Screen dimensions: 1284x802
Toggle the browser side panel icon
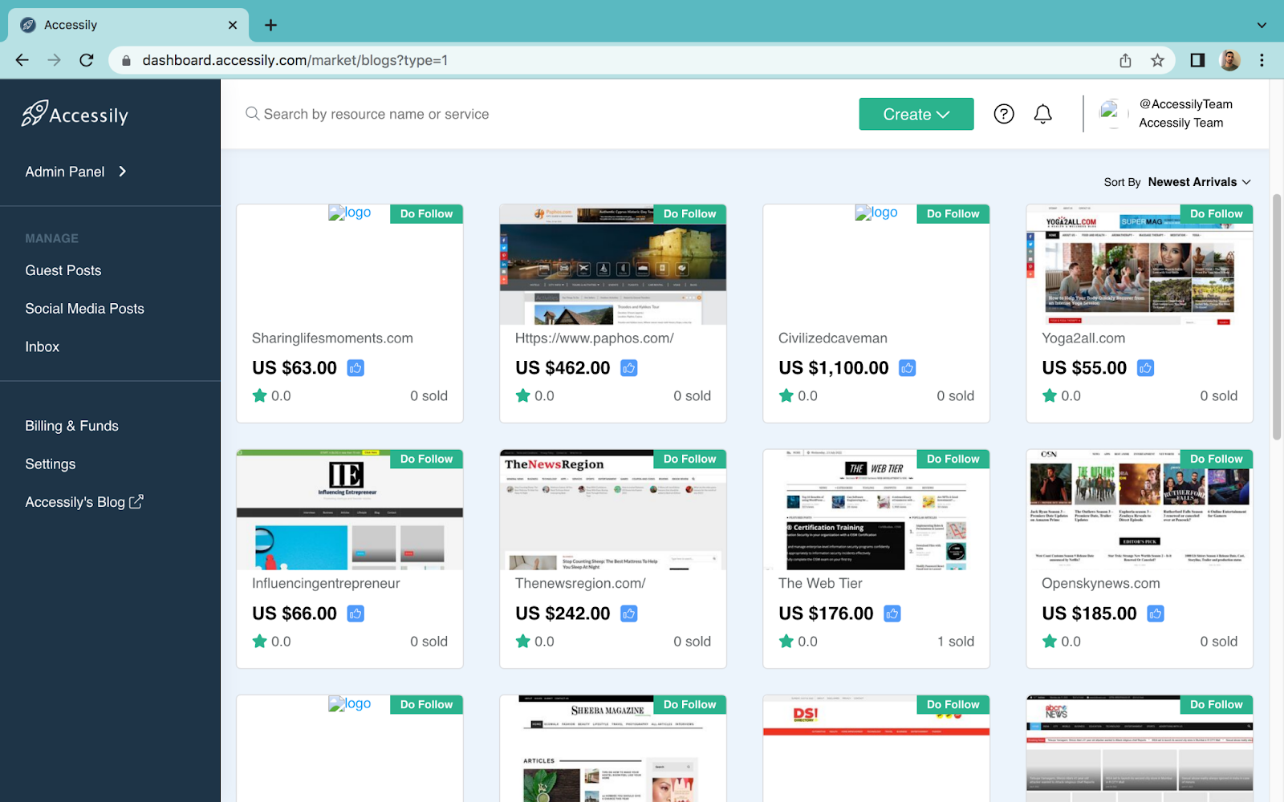pos(1197,60)
